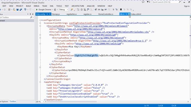Collapse the connectionStrings node
The width and height of the screenshot is (191, 107).
click(40, 23)
